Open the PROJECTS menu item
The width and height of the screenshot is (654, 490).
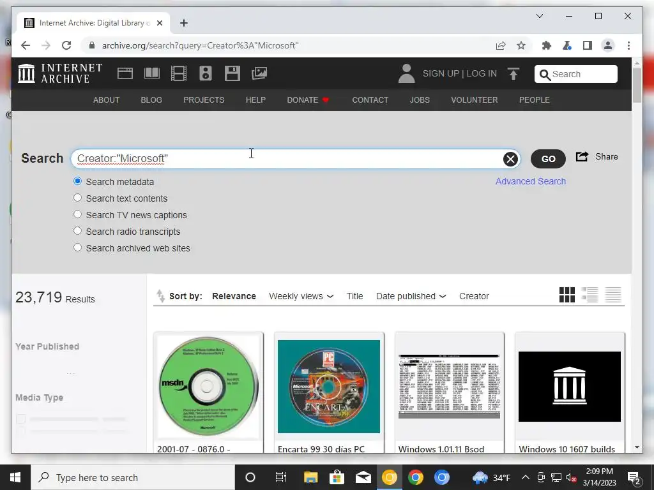click(x=204, y=100)
